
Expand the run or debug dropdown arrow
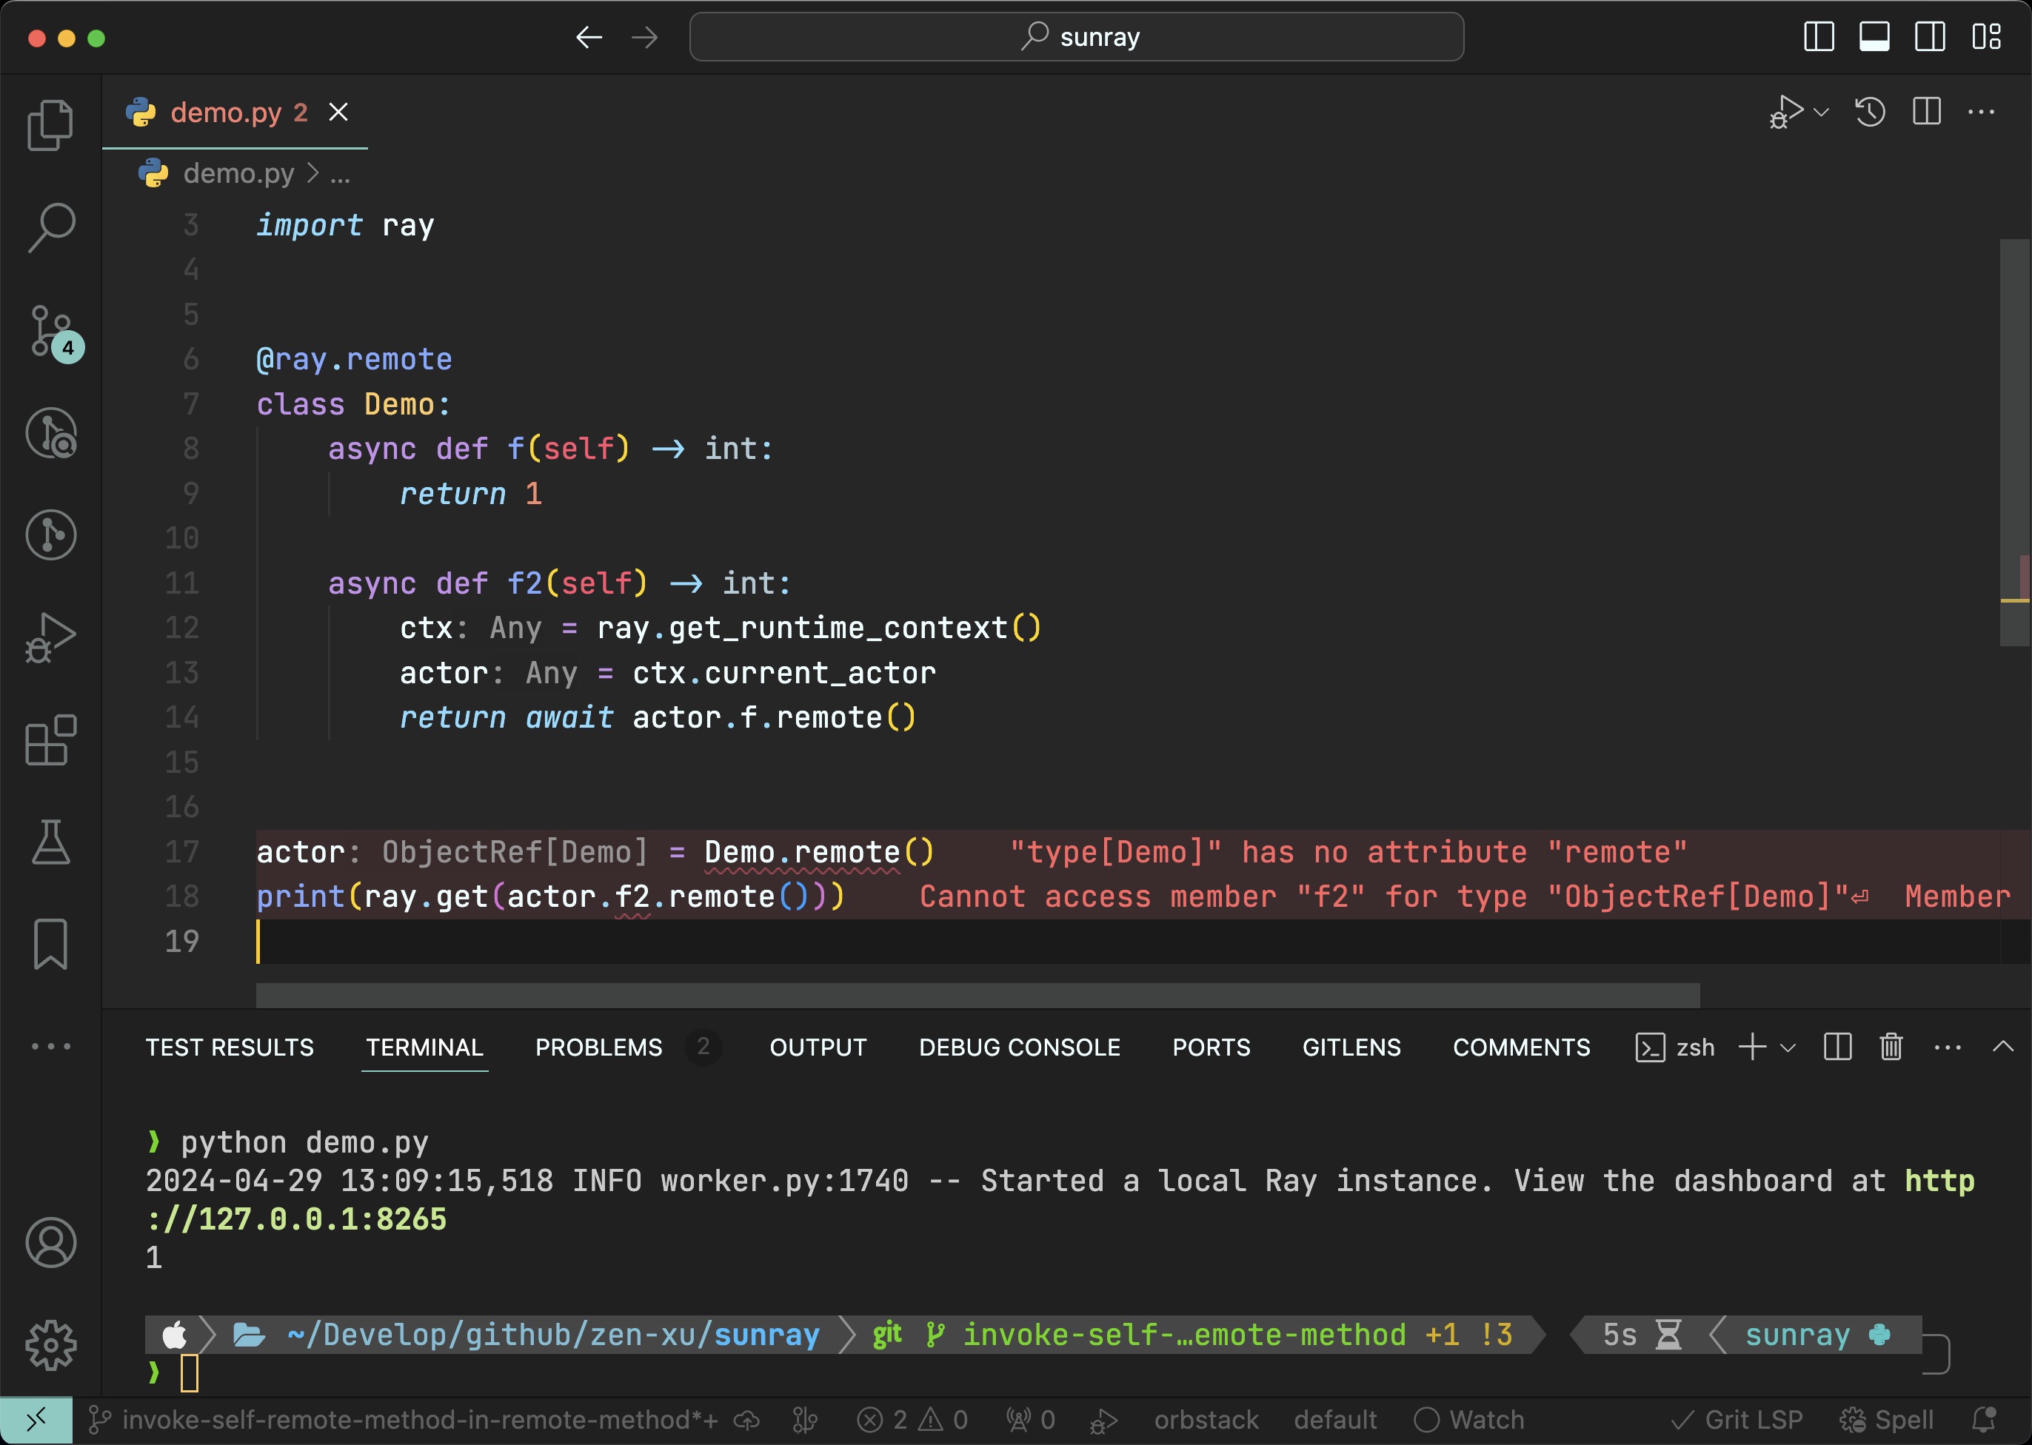(x=1821, y=112)
